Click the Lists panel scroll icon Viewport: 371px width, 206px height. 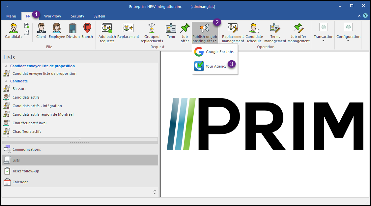pyautogui.click(x=7, y=160)
